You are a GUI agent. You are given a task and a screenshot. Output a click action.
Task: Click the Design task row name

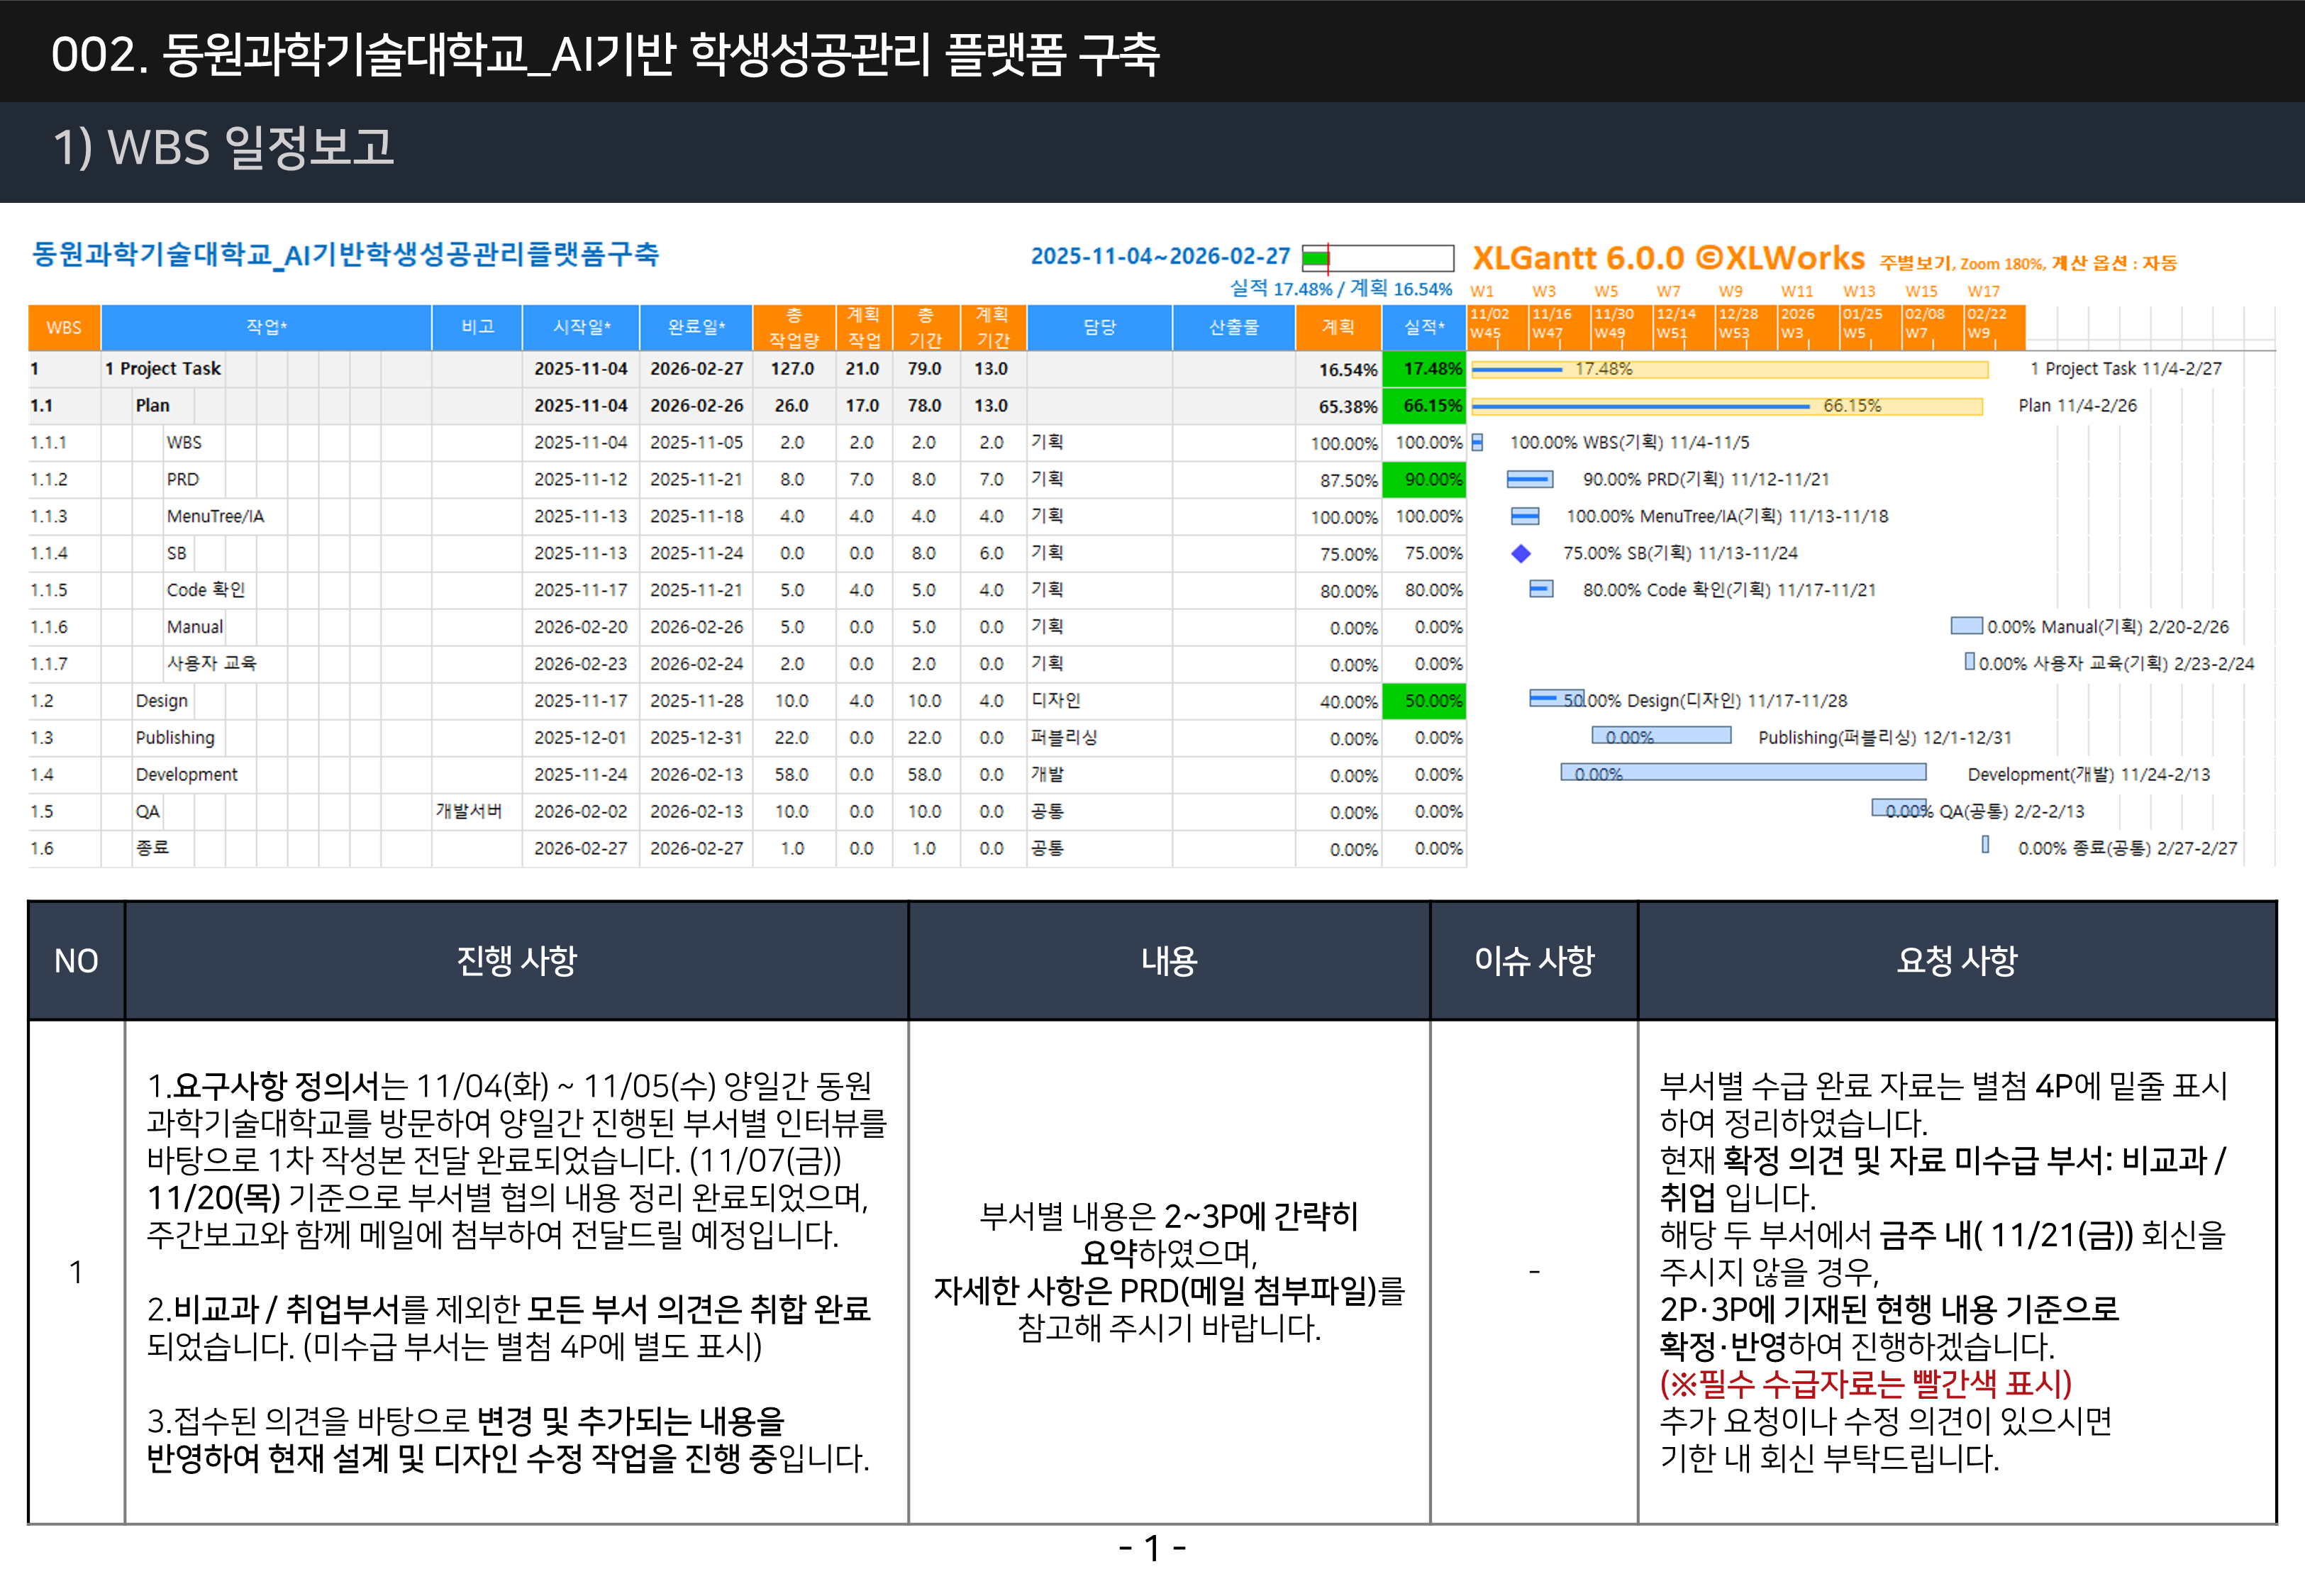pos(162,700)
